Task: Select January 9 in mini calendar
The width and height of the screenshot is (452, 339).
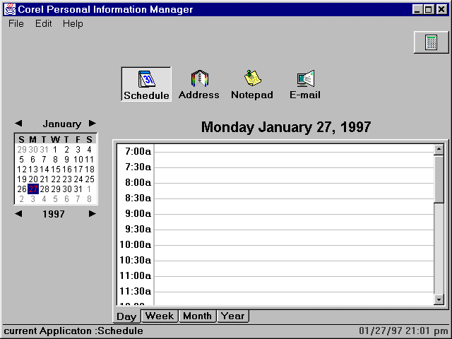Action: pos(66,160)
